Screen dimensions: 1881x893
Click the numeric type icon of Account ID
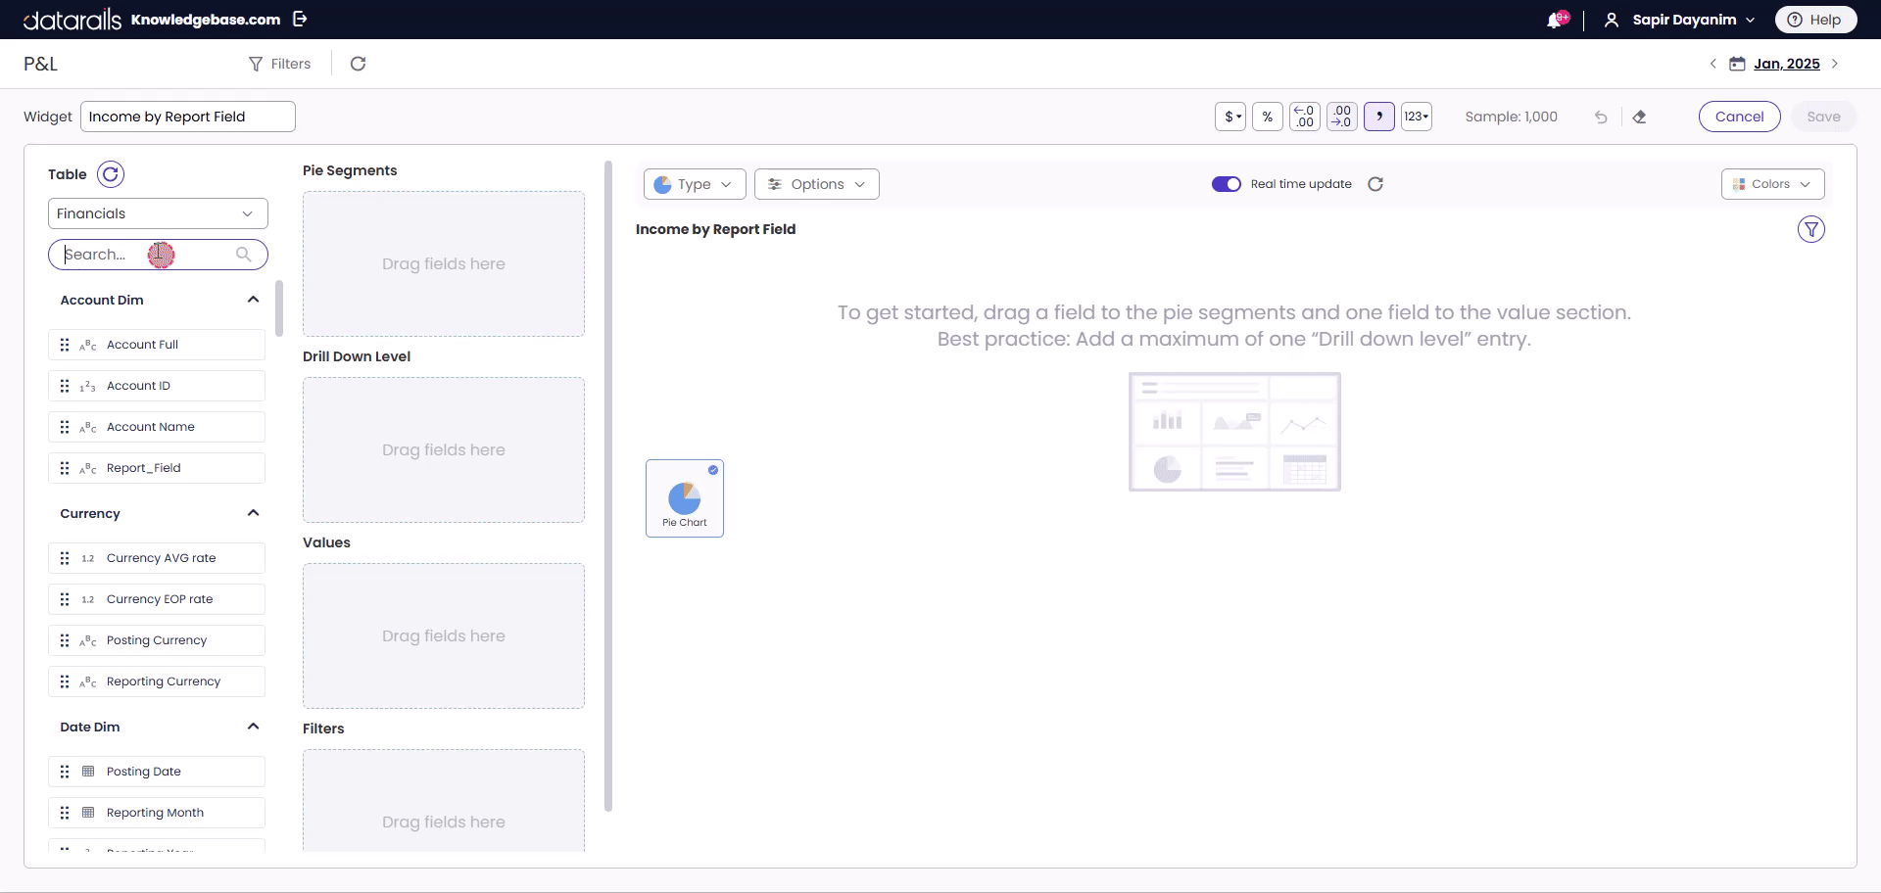tap(88, 386)
